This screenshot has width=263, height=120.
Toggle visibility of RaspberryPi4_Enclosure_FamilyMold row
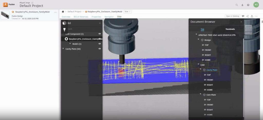100,39
